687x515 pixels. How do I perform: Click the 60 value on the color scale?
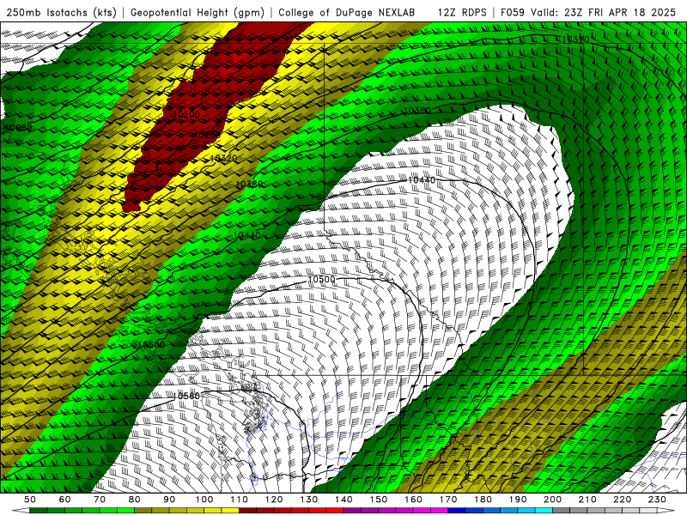coord(64,500)
